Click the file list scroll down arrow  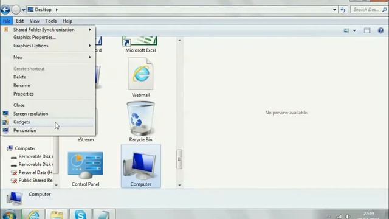pyautogui.click(x=180, y=185)
